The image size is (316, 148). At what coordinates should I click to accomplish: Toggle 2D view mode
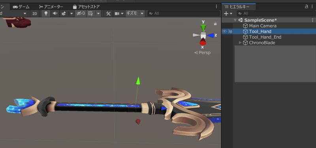pyautogui.click(x=35, y=13)
